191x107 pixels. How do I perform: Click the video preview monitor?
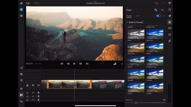74,33
